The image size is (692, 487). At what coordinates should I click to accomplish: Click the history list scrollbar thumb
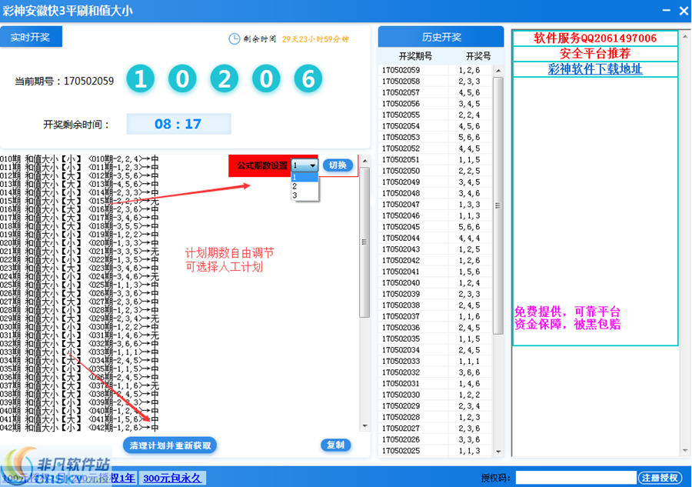click(x=498, y=205)
